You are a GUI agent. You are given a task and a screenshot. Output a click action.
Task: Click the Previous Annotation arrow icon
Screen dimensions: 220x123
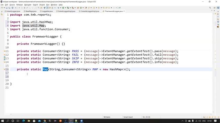pos(99,8)
